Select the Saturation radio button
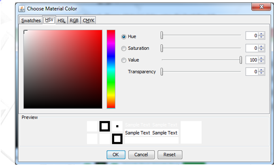Image resolution: width=274 pixels, height=165 pixels. click(124, 49)
